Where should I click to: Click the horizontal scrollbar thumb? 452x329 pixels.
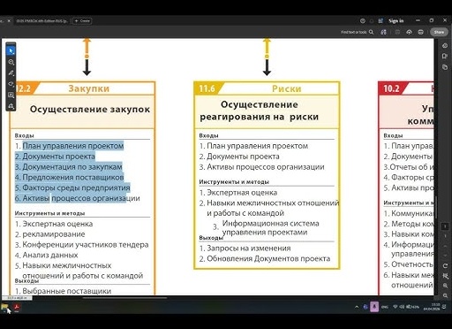click(124, 297)
